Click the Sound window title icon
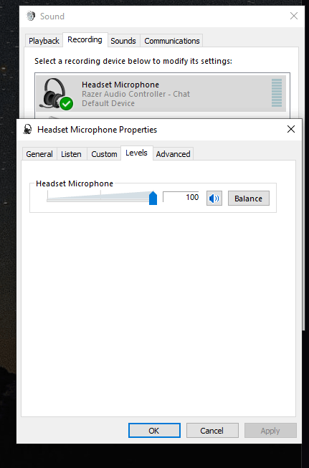The height and width of the screenshot is (468, 309). point(30,16)
